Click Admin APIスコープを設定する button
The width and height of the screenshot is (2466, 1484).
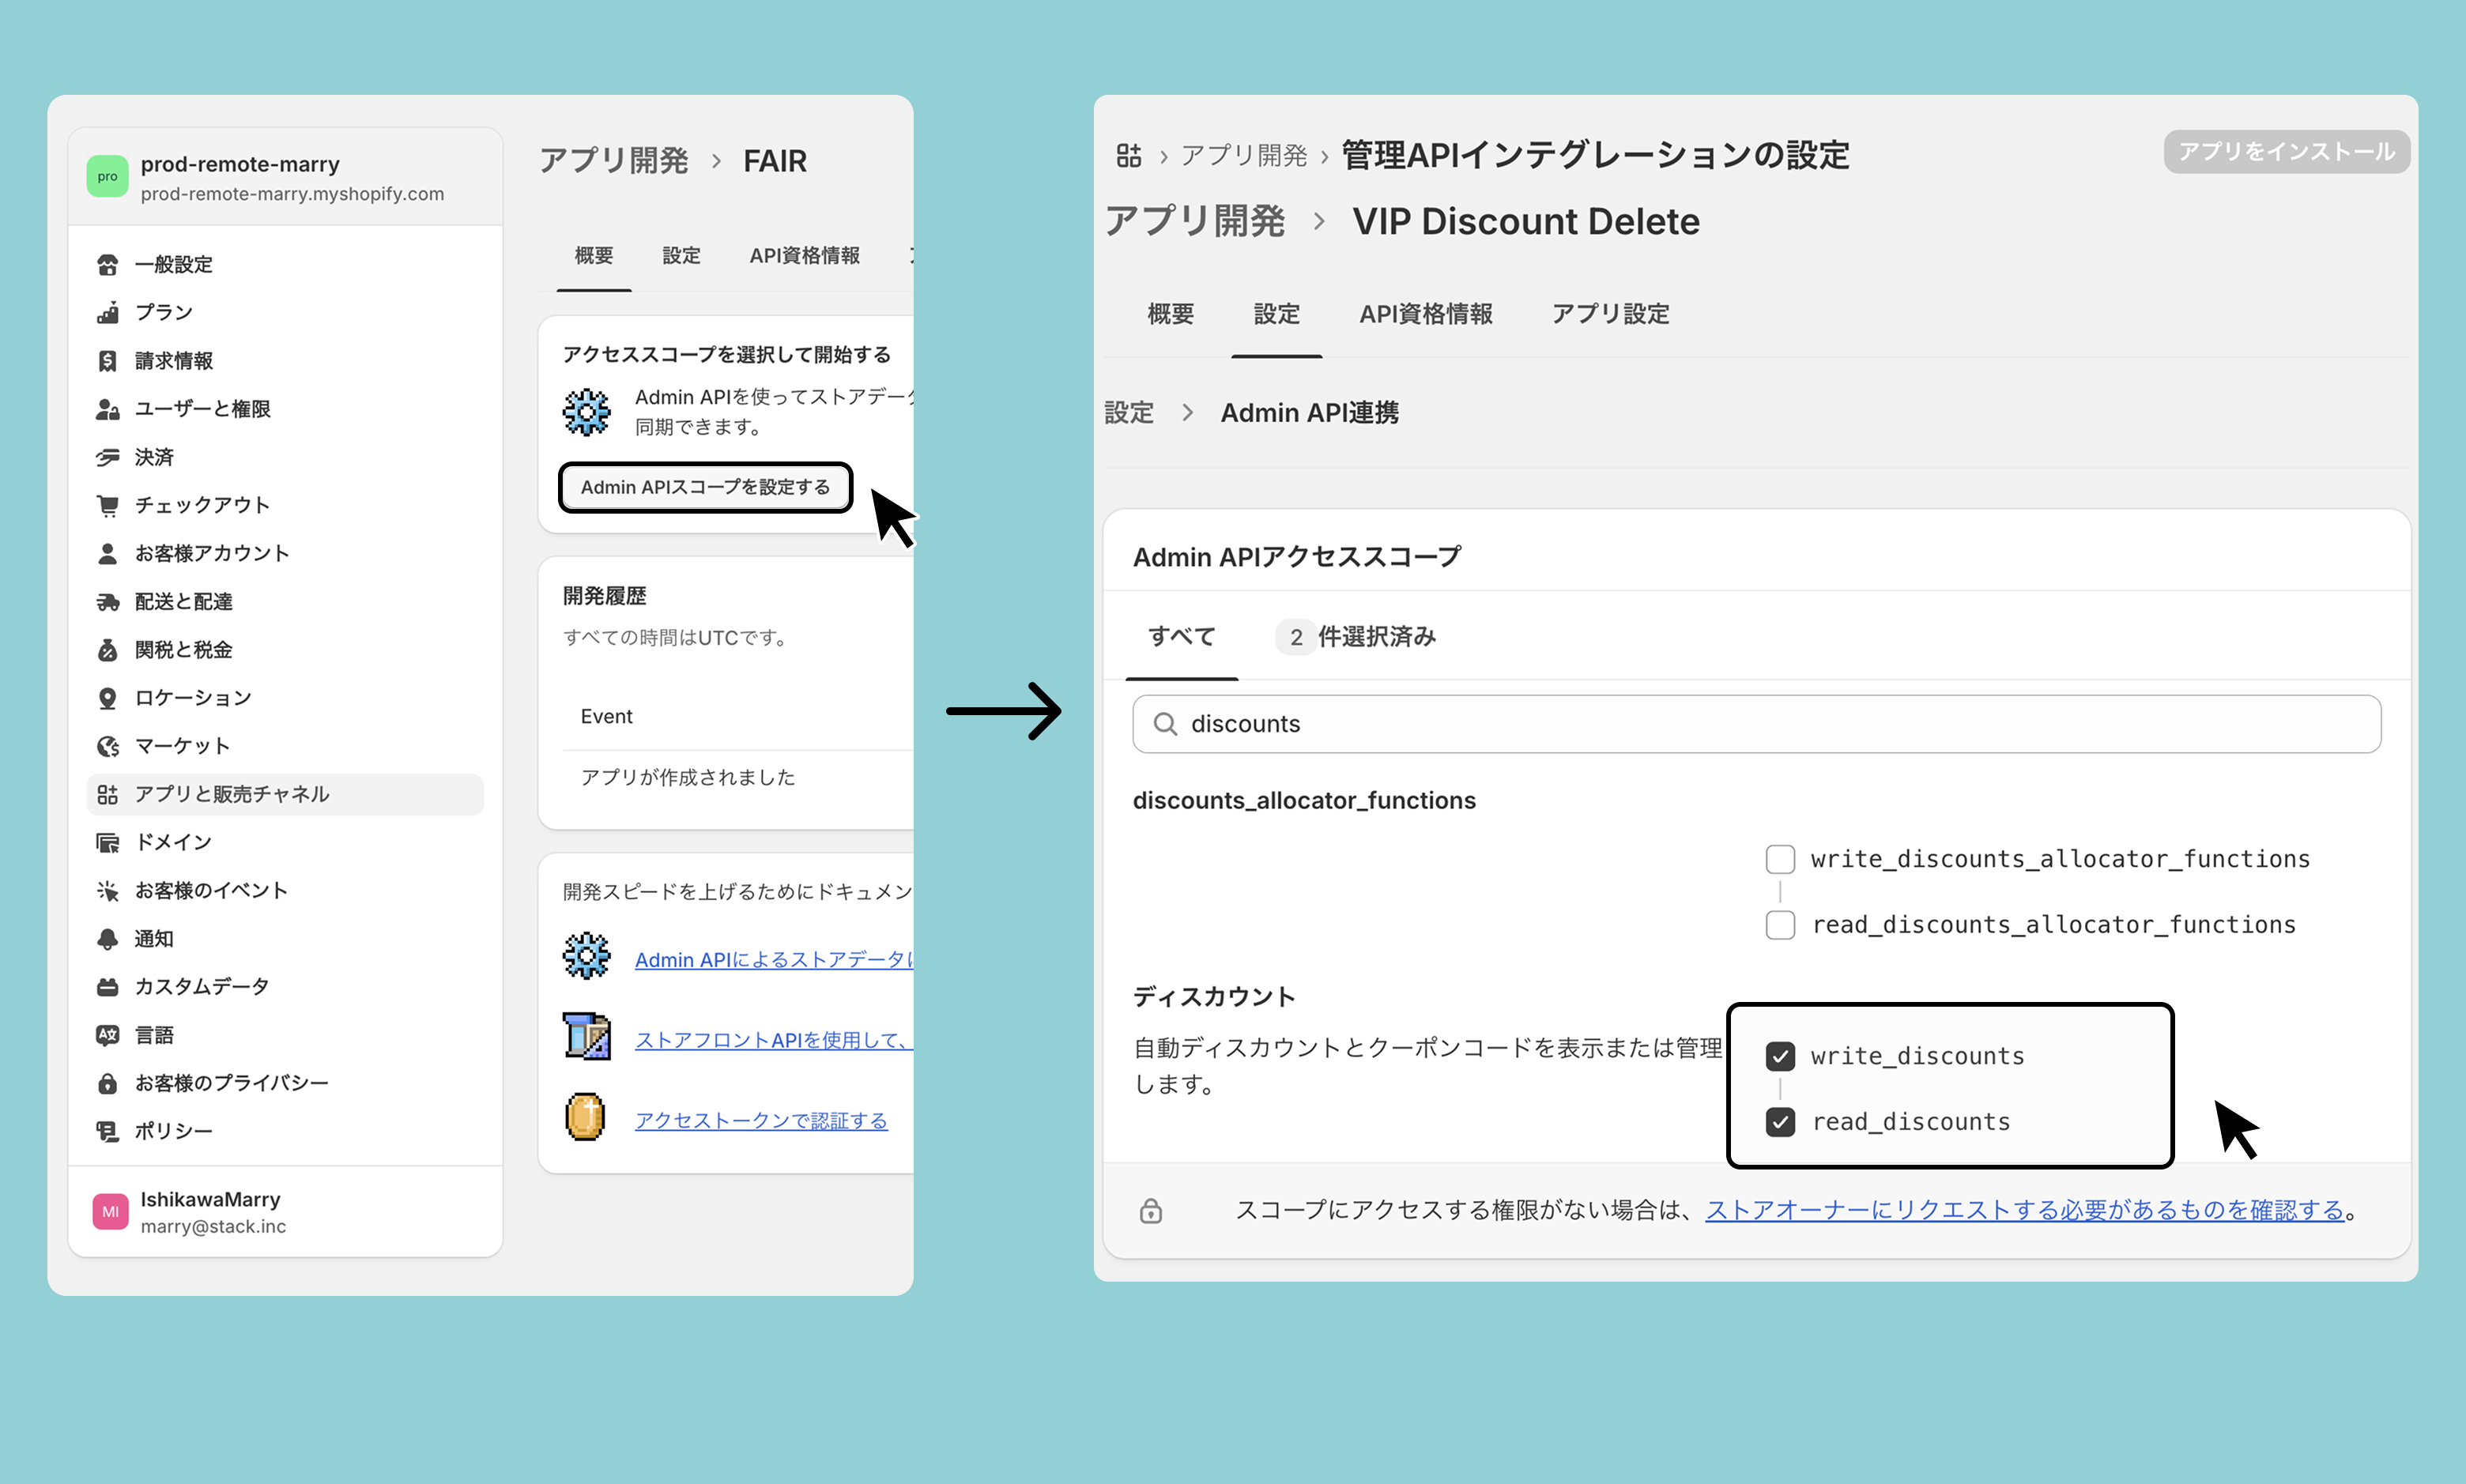[x=705, y=487]
